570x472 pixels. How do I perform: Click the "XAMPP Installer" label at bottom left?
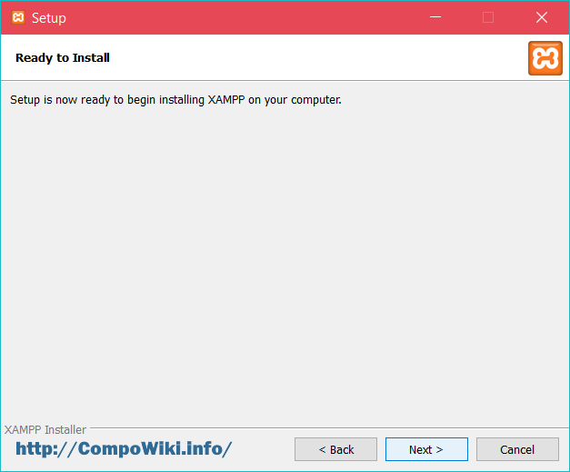tap(45, 429)
